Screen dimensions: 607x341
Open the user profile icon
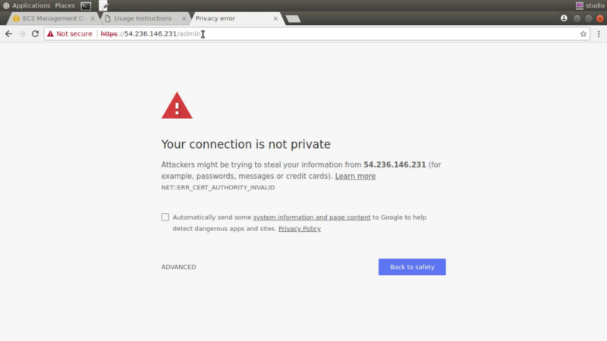tap(564, 18)
